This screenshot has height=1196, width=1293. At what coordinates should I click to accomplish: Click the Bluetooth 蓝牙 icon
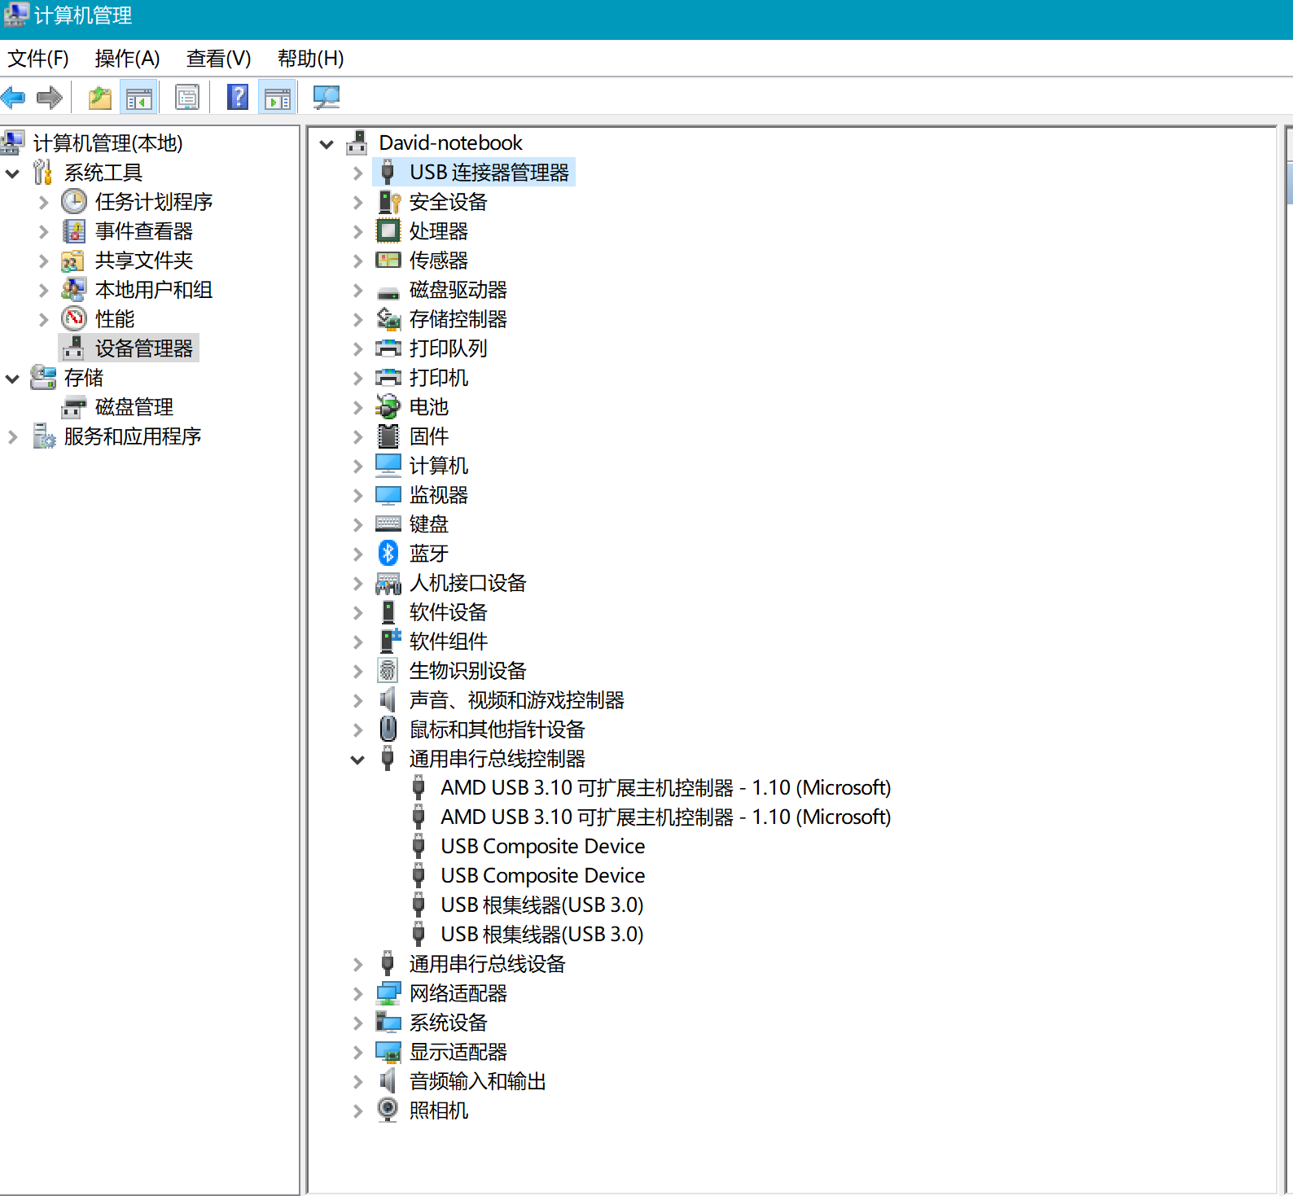388,554
